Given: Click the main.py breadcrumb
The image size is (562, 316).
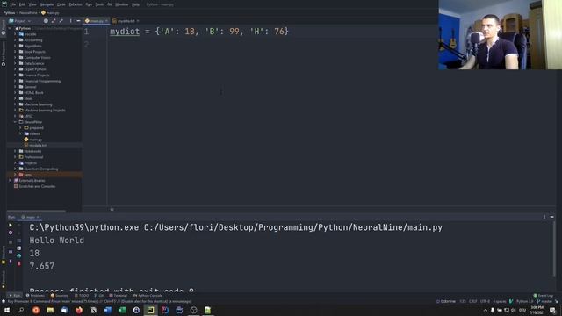Looking at the screenshot, I should [x=50, y=13].
